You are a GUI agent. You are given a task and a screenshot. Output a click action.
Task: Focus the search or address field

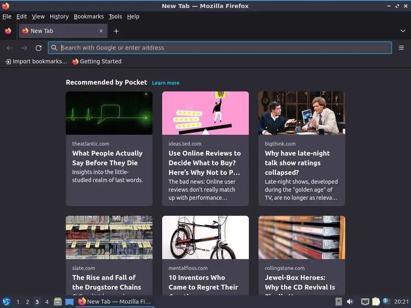tap(220, 48)
